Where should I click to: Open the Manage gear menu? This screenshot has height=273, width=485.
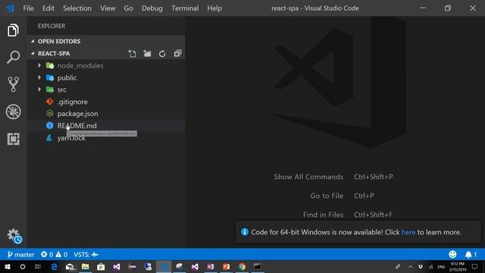pos(14,236)
